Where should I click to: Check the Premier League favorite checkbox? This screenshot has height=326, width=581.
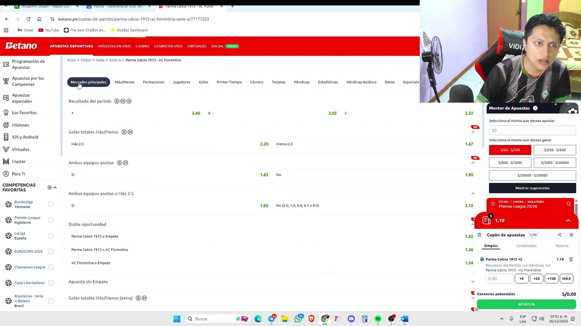[x=51, y=220]
